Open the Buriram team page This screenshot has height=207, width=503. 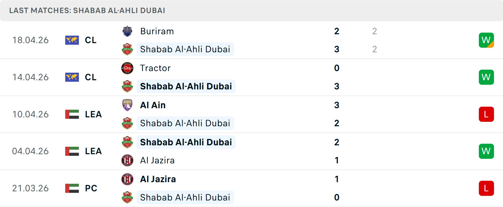click(157, 31)
